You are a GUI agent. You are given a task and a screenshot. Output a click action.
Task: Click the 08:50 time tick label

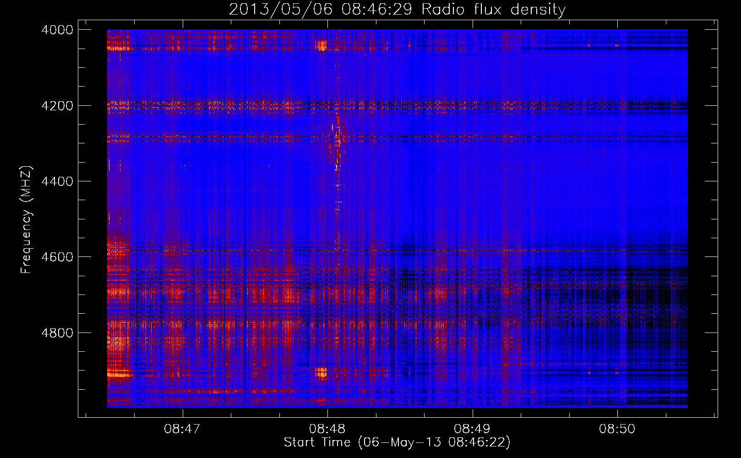point(617,429)
